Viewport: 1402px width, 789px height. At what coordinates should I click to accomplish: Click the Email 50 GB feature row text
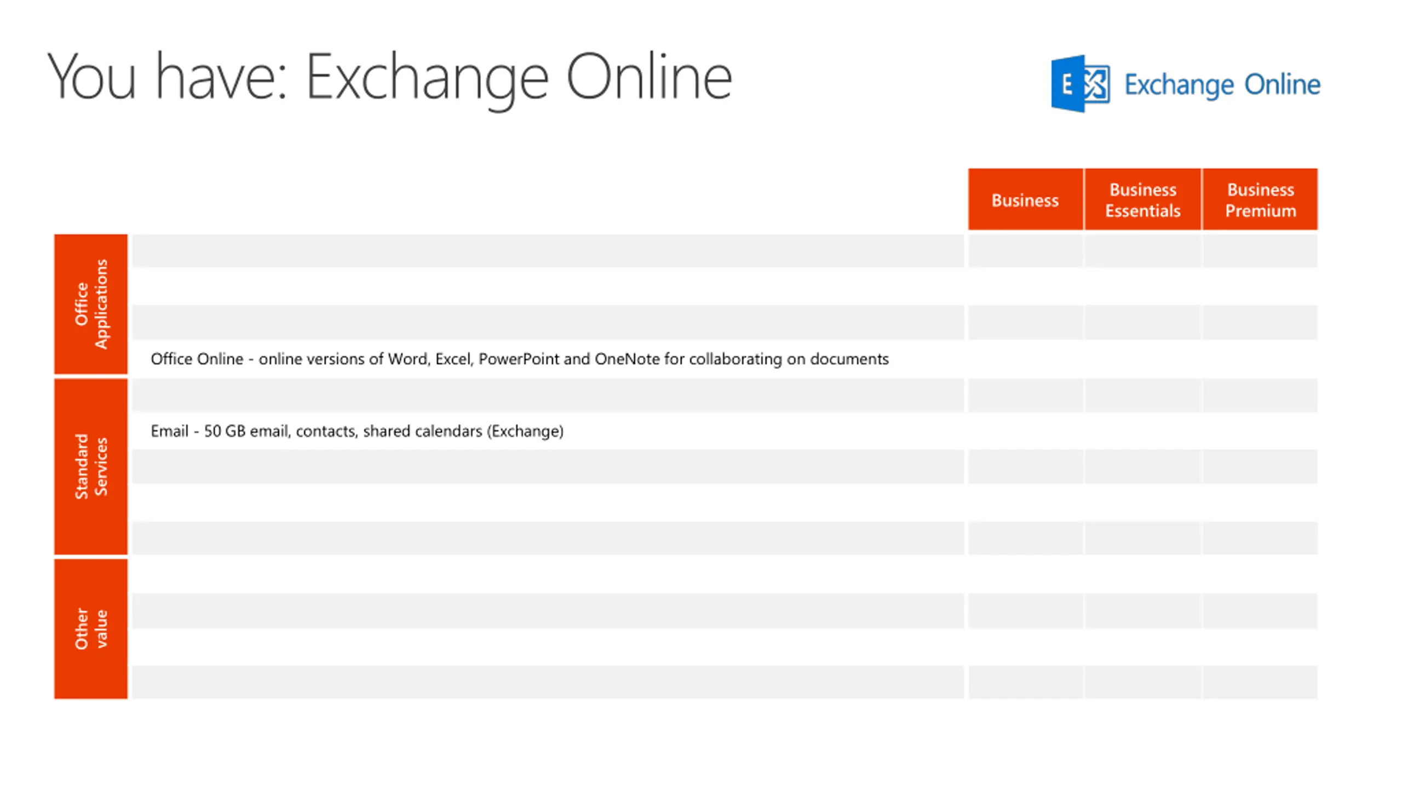357,431
